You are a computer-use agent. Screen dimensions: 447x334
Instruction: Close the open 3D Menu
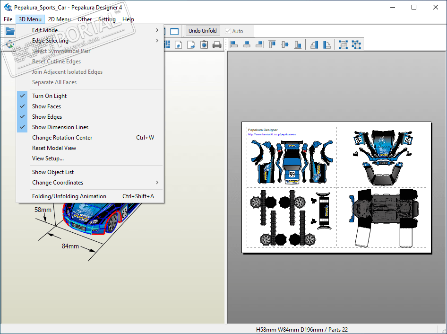(x=30, y=19)
